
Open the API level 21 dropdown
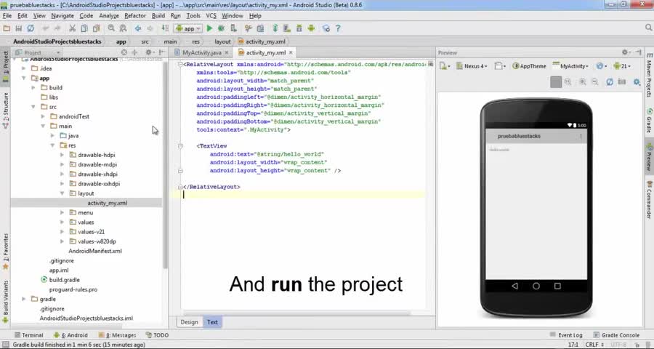pos(622,66)
